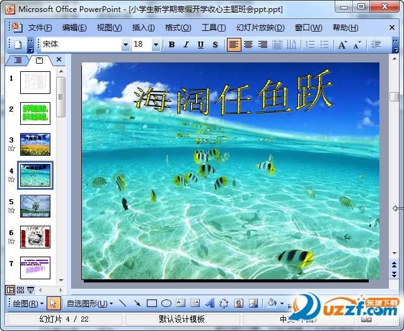
Task: Switch to the Outline tab
Action: pyautogui.click(x=18, y=61)
